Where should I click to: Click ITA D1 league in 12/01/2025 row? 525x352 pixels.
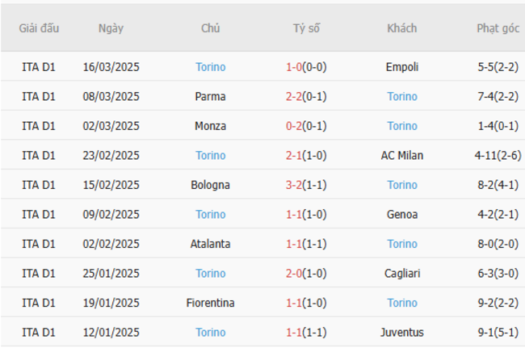point(39,332)
